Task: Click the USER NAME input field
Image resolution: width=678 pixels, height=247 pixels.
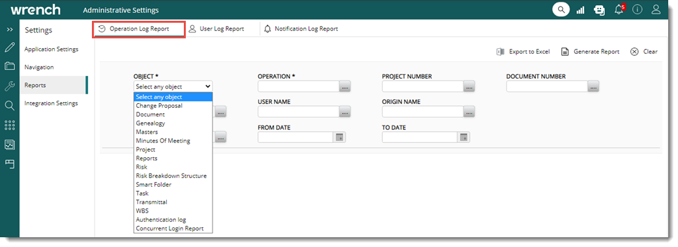Action: (x=299, y=112)
